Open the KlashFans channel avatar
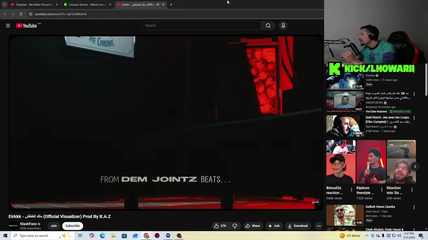This screenshot has height=240, width=428. (x=13, y=226)
